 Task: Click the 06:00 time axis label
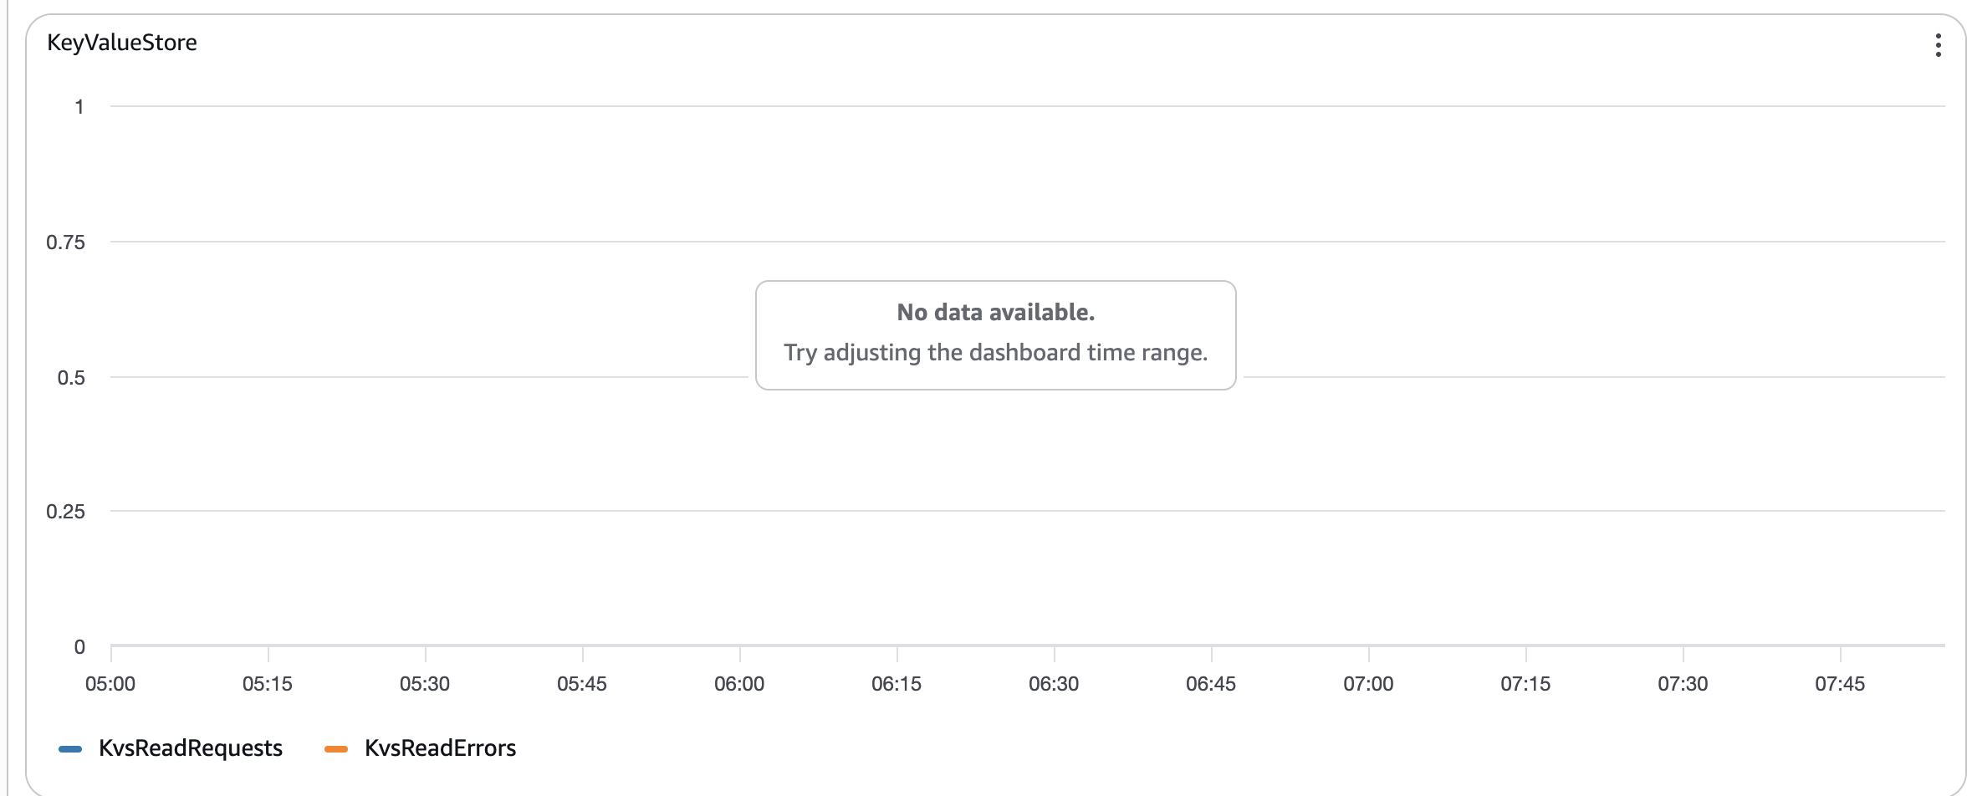(x=739, y=684)
